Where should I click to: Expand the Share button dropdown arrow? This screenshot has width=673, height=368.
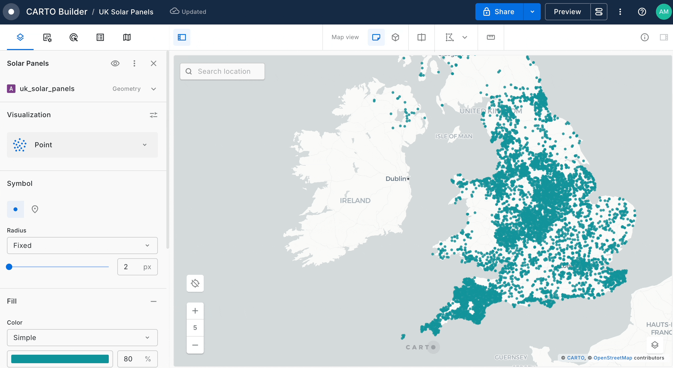coord(532,12)
